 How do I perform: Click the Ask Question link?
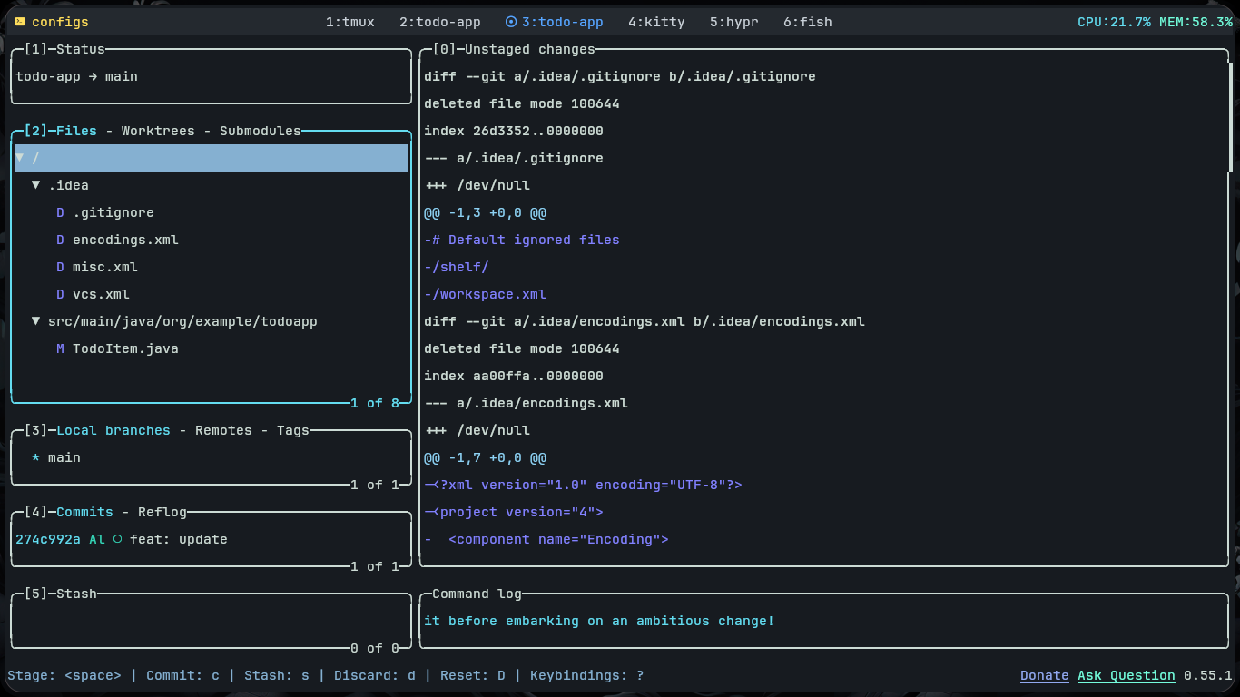[x=1126, y=675]
